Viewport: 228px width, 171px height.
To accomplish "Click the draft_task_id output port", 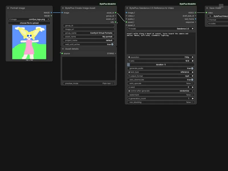I will pyautogui.click(x=196, y=16).
